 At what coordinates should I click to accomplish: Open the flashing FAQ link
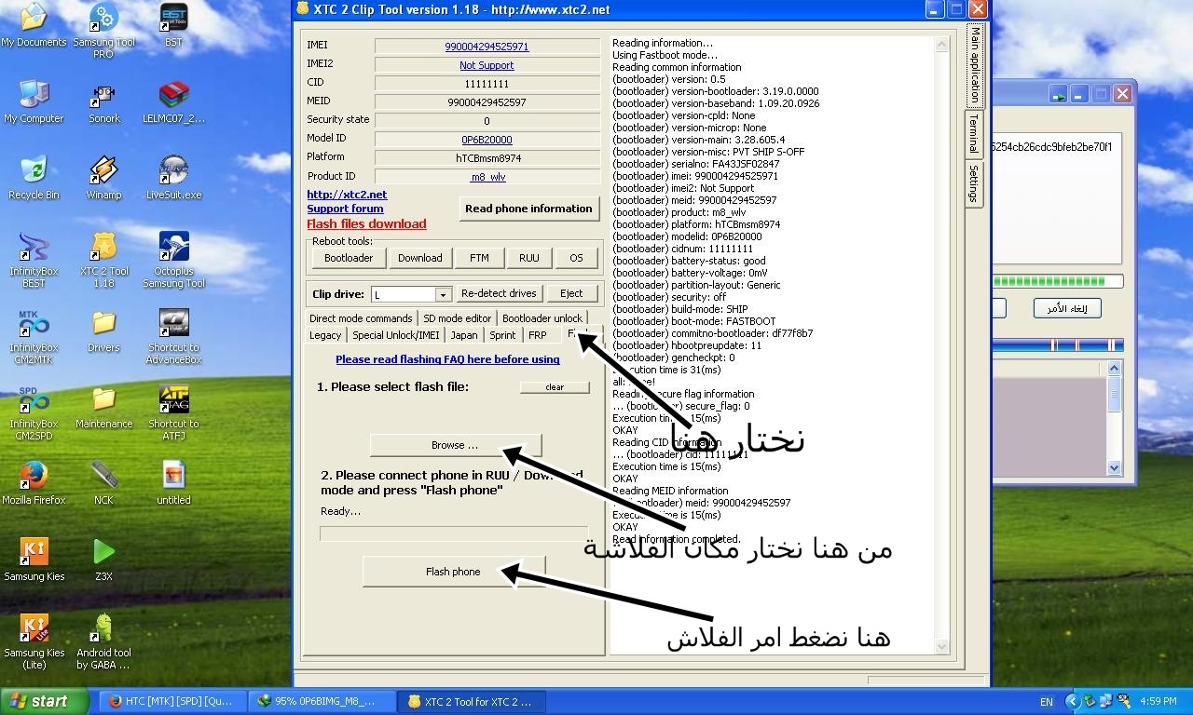(x=447, y=359)
